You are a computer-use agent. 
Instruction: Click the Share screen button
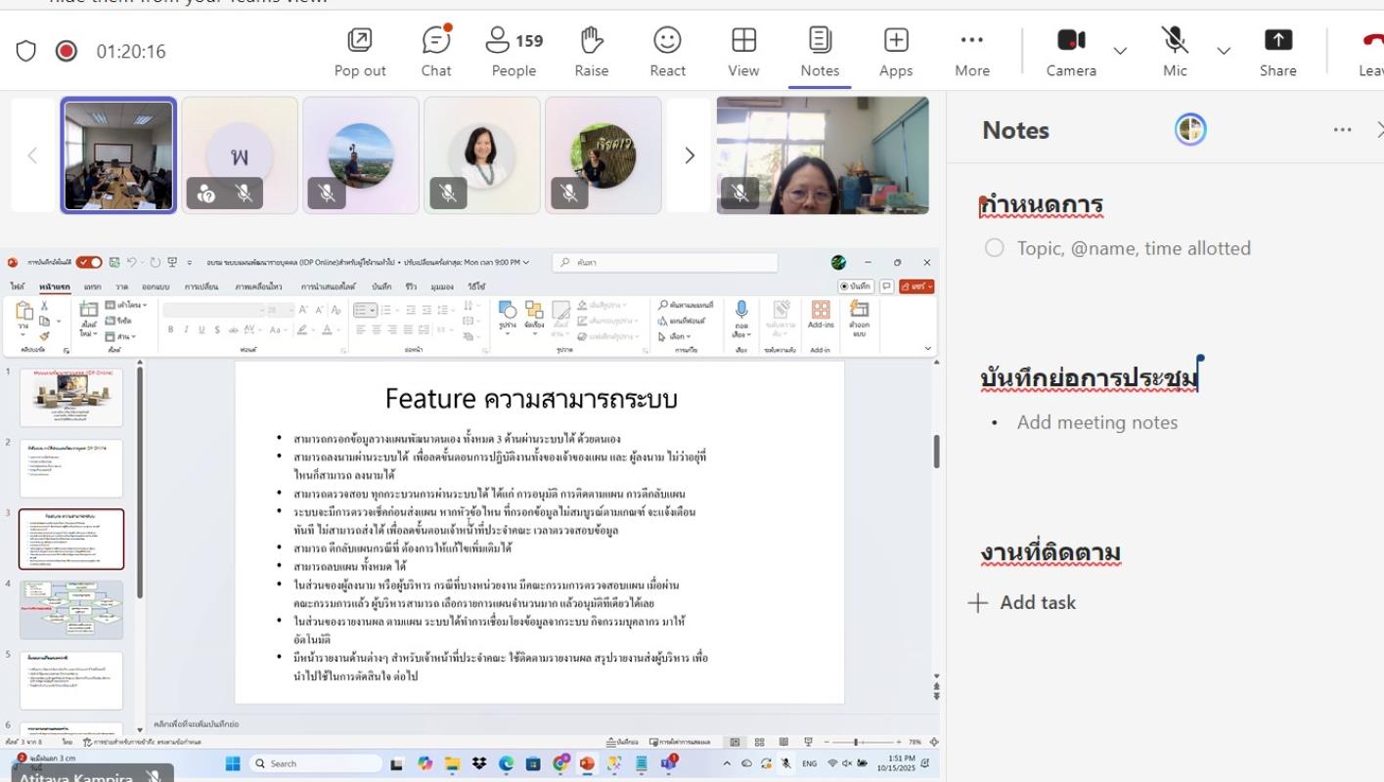click(1277, 52)
